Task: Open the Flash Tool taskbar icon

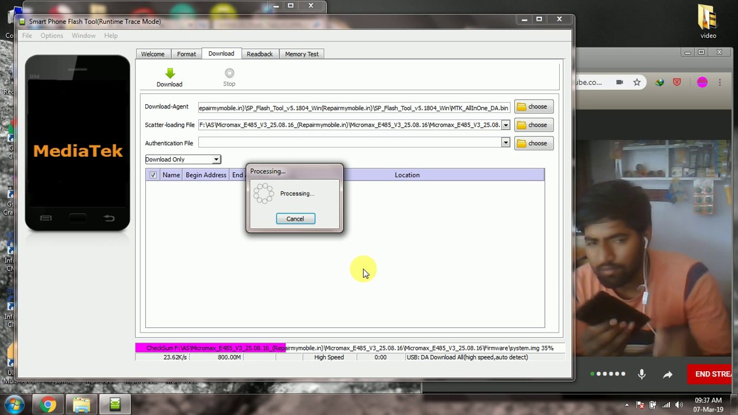Action: pos(115,405)
